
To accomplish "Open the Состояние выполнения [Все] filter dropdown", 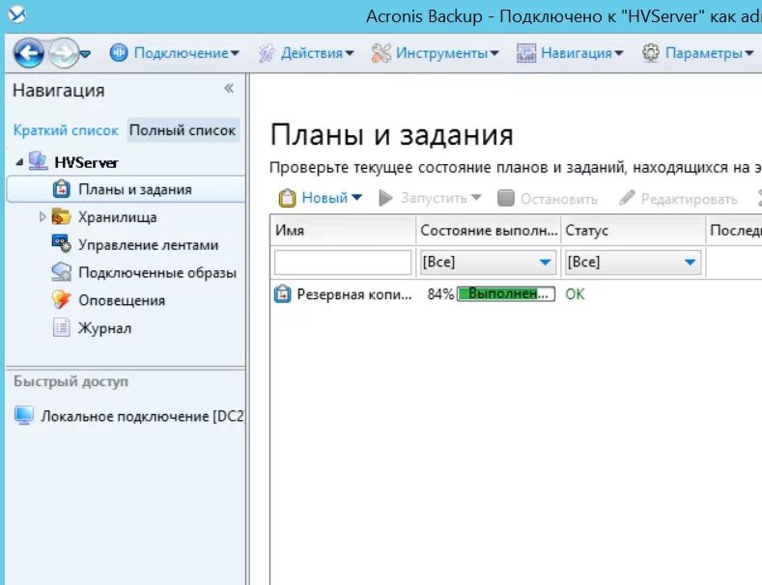I will (x=488, y=263).
